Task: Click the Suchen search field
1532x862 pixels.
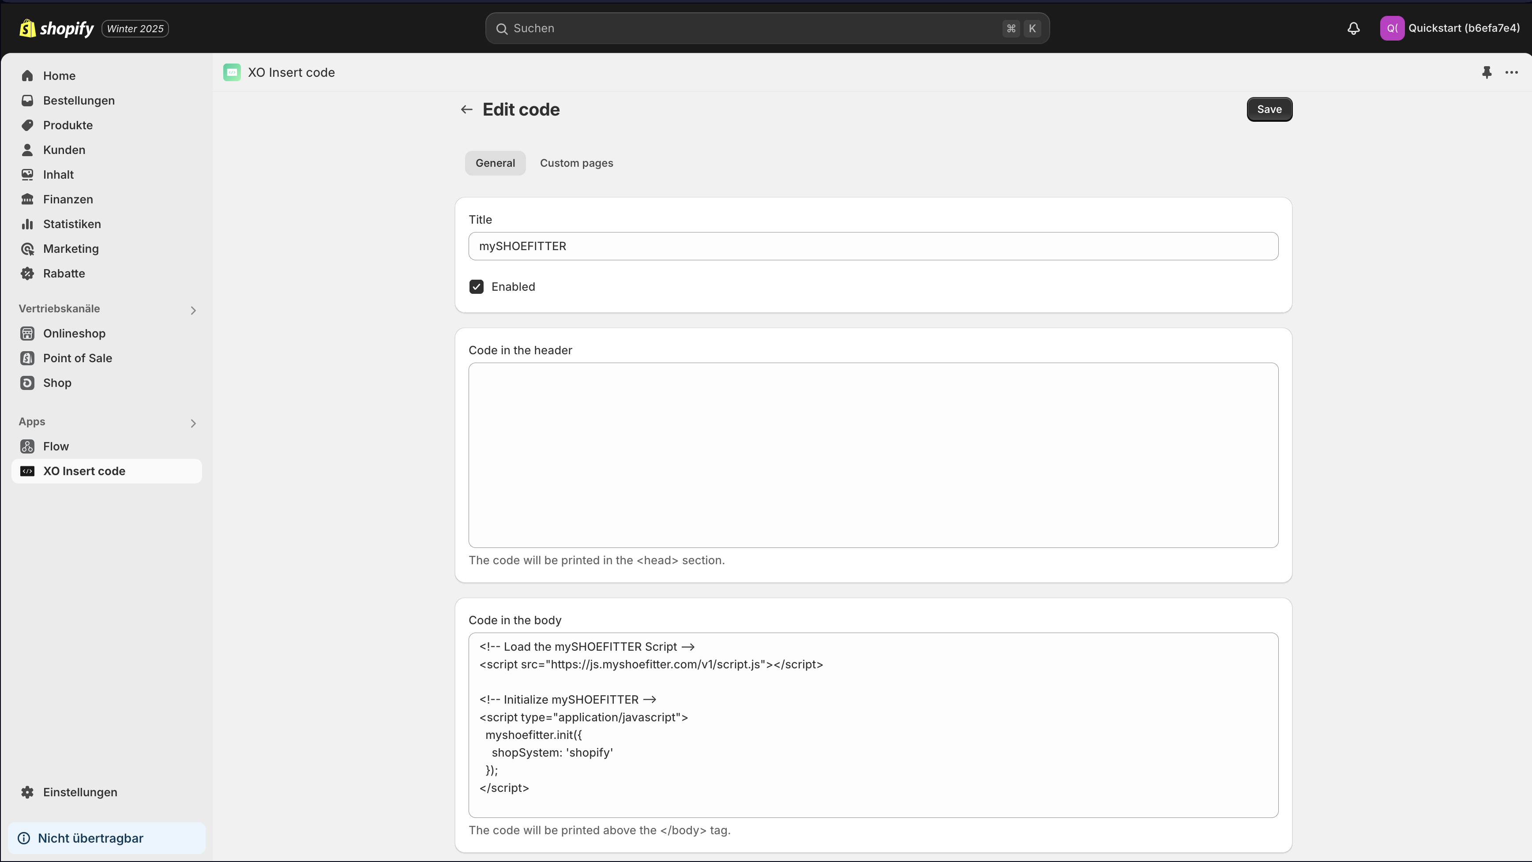Action: (x=767, y=29)
